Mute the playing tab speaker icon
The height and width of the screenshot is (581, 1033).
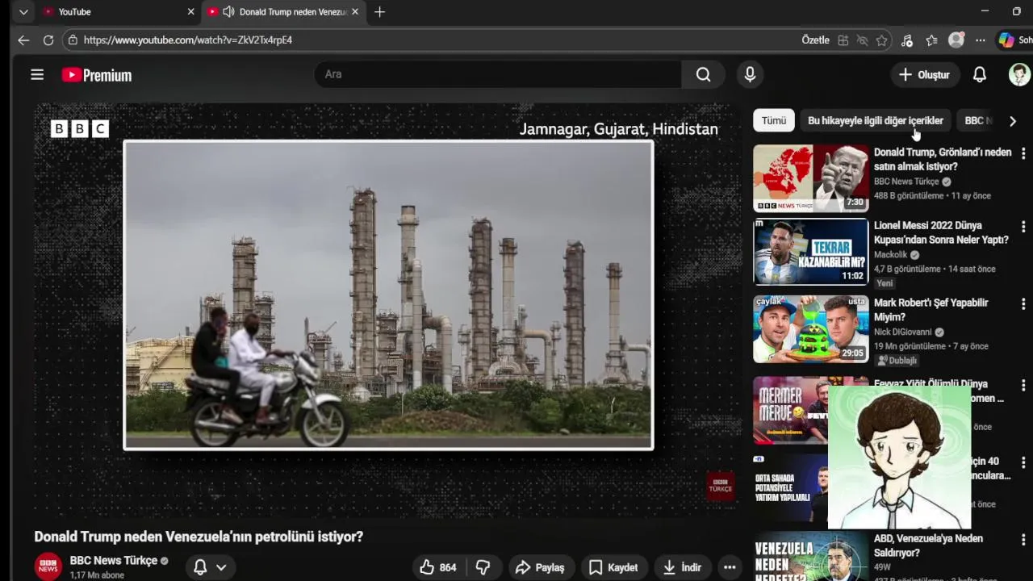(228, 12)
